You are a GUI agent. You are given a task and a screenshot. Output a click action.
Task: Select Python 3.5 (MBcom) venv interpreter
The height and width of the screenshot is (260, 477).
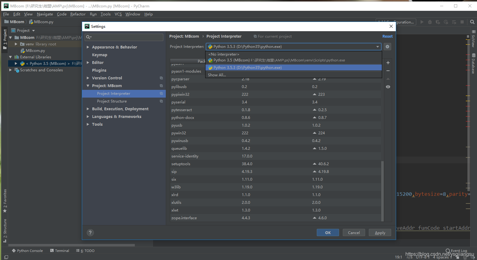tap(294, 60)
